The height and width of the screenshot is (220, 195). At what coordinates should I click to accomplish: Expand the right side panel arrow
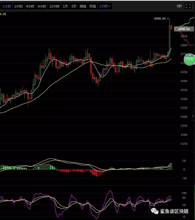click(193, 116)
